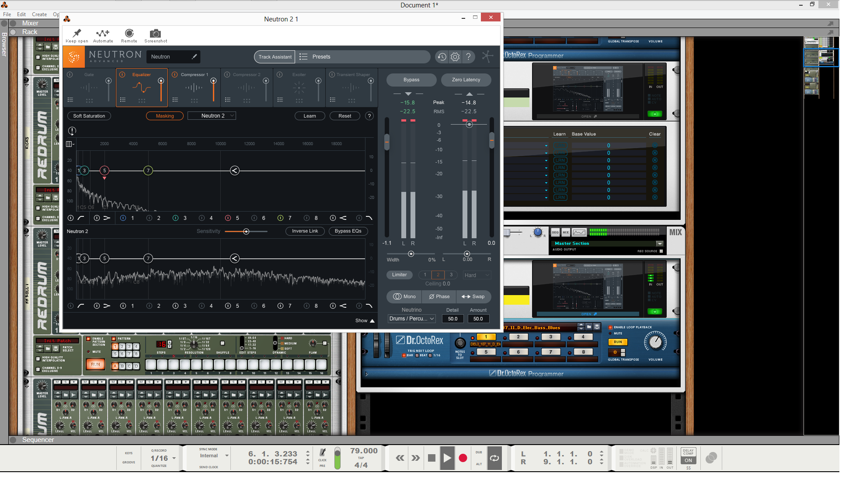This screenshot has width=849, height=480.
Task: Click the Inverse Link button
Action: click(305, 231)
